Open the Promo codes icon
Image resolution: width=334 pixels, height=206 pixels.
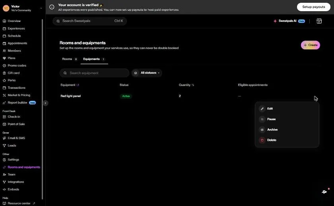pos(4,65)
